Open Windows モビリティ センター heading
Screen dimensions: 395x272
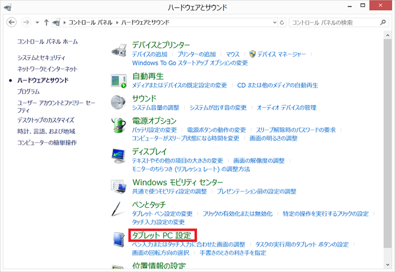[x=178, y=183]
